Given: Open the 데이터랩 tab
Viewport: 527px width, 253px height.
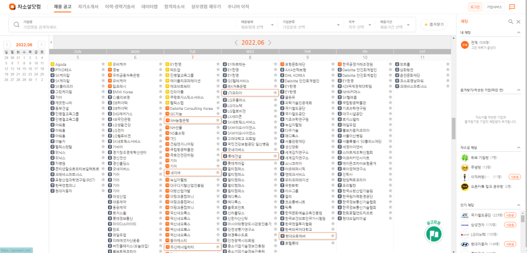Looking at the screenshot, I should point(149,7).
